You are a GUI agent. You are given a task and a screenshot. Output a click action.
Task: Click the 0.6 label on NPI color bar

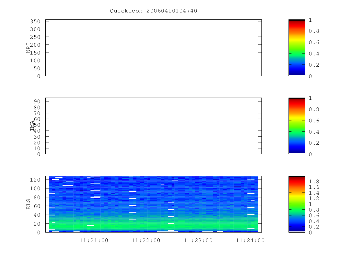pos(314,42)
